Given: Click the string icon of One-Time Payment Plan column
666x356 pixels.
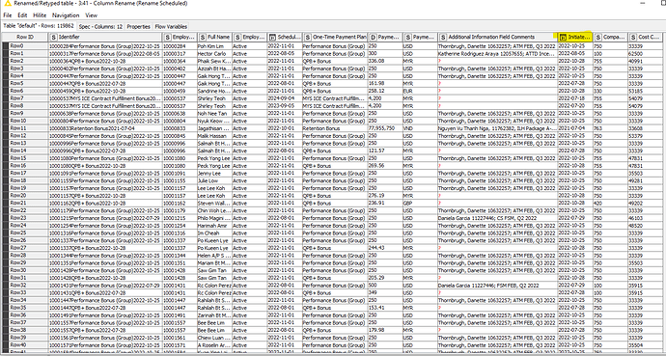Looking at the screenshot, I should pyautogui.click(x=308, y=38).
